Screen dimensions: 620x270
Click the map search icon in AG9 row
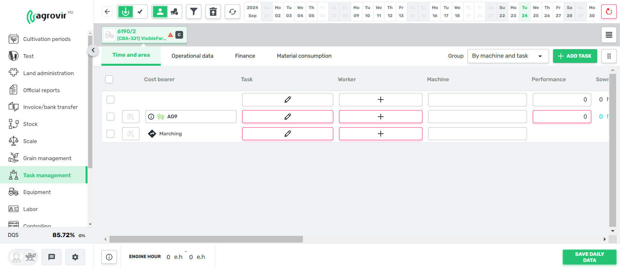click(x=131, y=117)
